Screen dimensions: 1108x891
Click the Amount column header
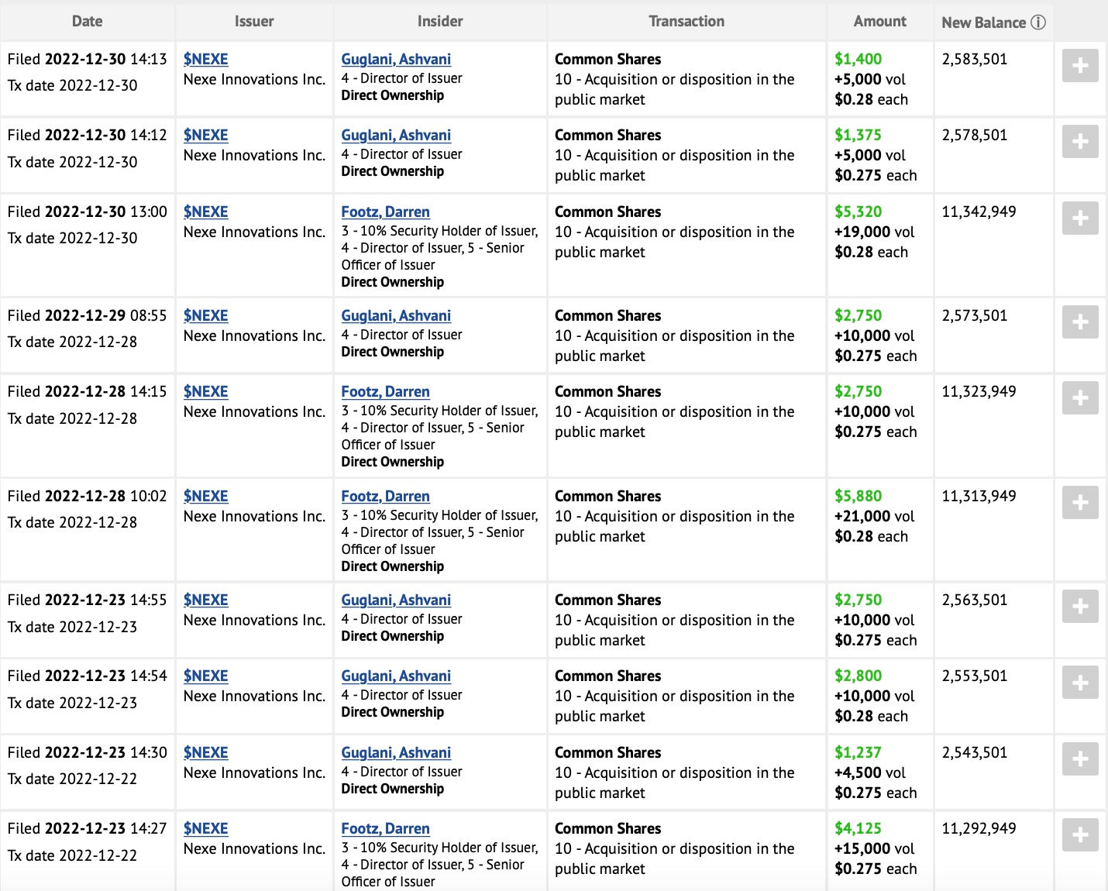coord(879,22)
